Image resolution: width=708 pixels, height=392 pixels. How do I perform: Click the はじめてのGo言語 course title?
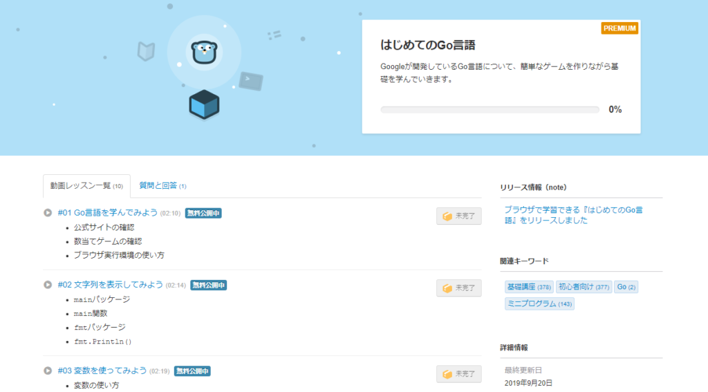click(427, 45)
